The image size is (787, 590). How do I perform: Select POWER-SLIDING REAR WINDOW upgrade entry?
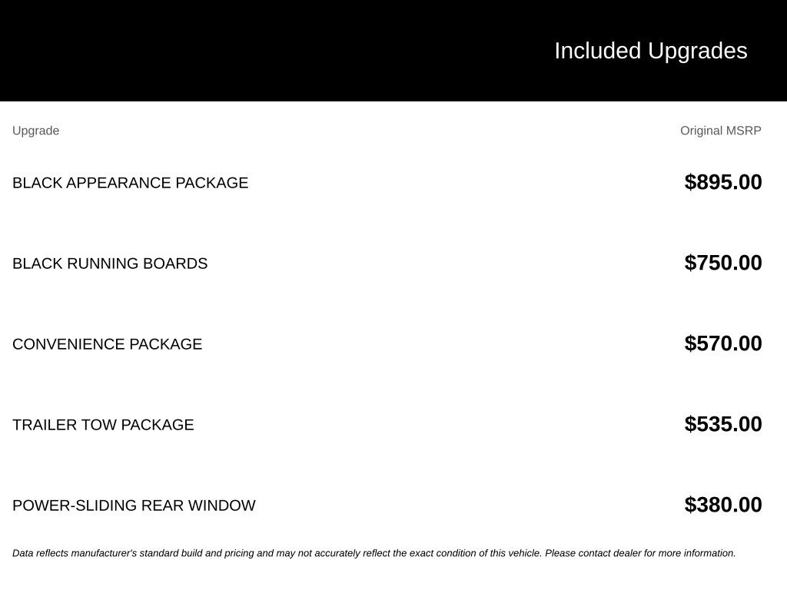pyautogui.click(x=134, y=505)
